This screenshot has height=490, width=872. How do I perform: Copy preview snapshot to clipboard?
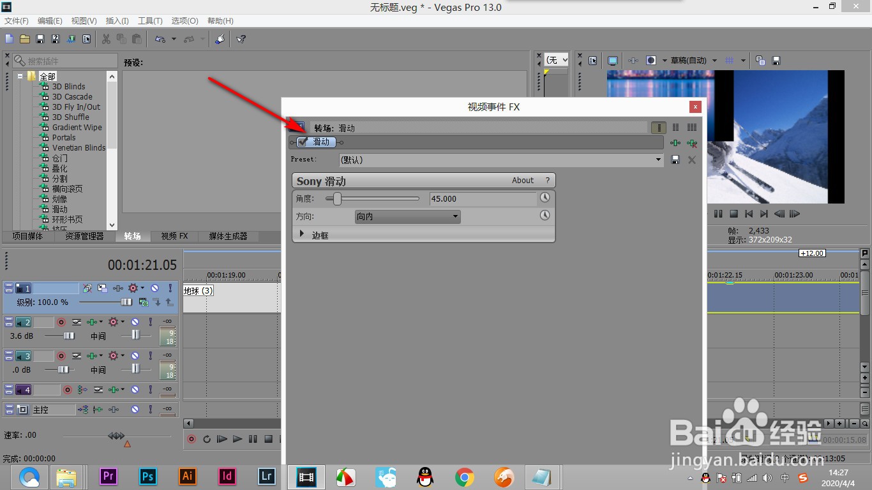click(760, 61)
